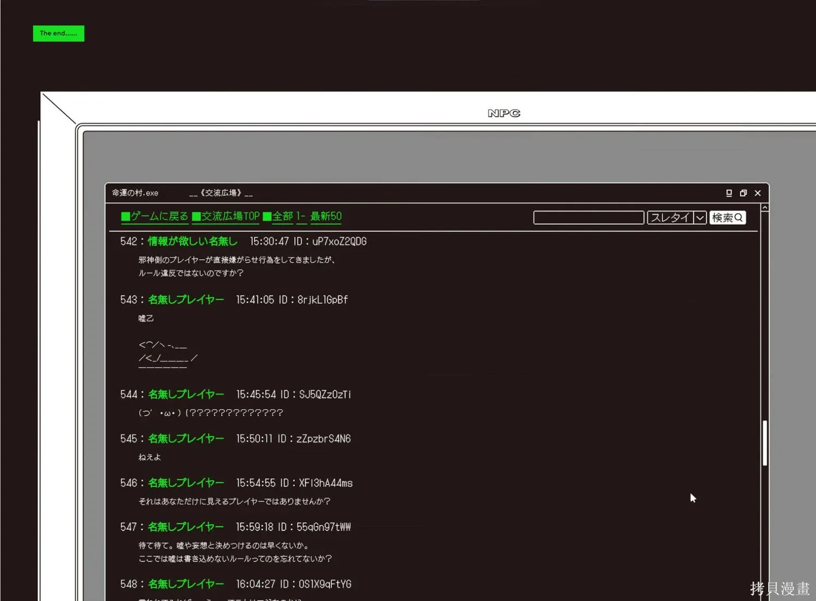Click the NPC label on the monitor
Viewport: 816px width, 601px height.
504,113
